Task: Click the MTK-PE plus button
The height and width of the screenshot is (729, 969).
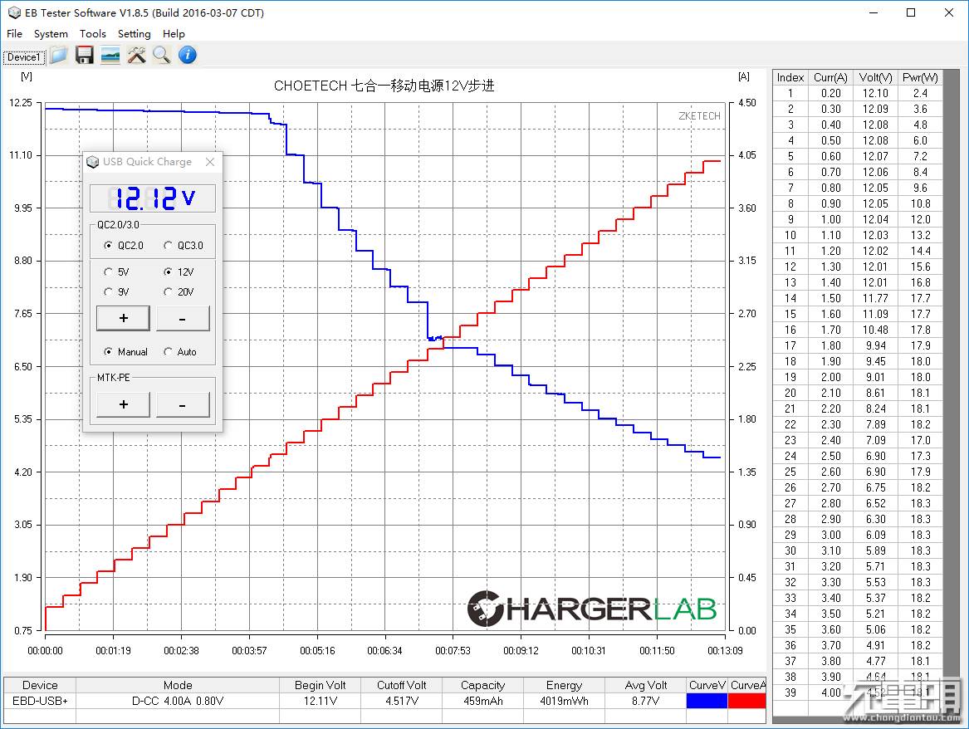Action: tap(123, 404)
